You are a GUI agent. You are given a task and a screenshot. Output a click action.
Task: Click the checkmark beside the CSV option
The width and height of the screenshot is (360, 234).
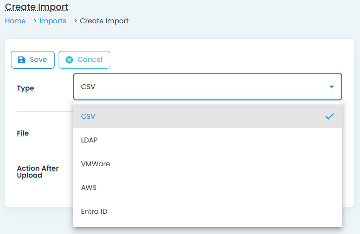tap(330, 116)
